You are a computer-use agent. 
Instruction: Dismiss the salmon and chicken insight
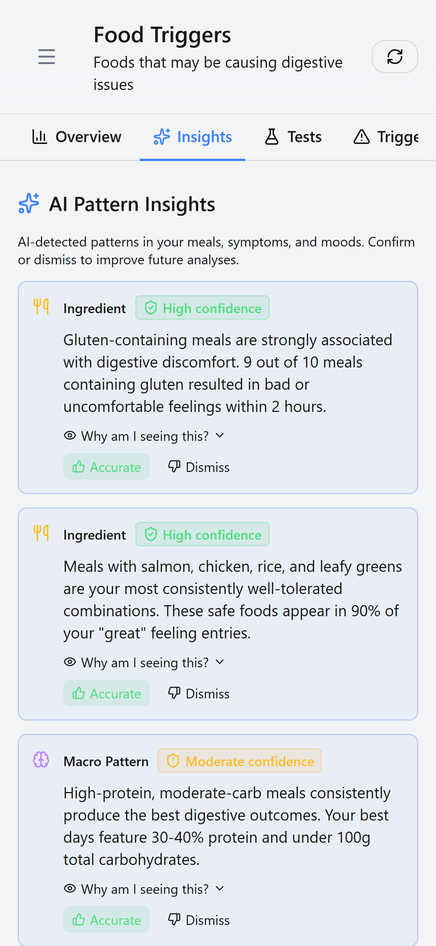199,693
